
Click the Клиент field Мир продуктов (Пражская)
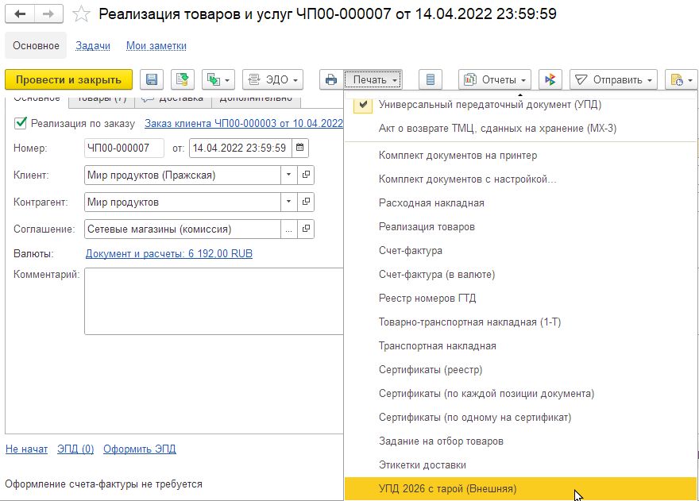coord(183,175)
